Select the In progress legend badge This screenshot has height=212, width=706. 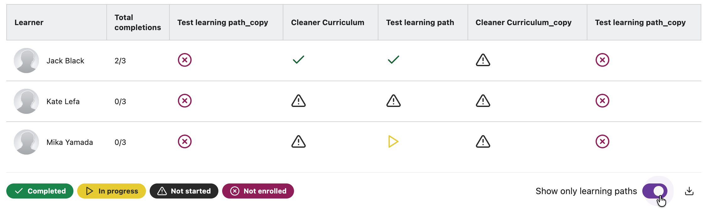(x=111, y=191)
